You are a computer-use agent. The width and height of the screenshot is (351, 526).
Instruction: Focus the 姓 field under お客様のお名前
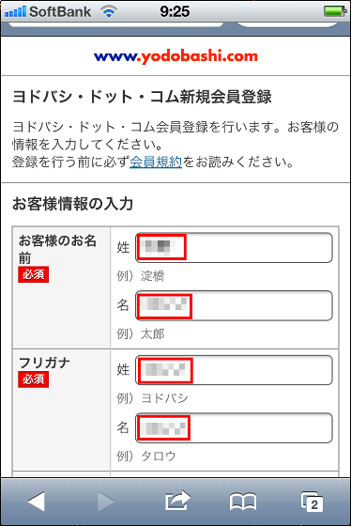[x=234, y=248]
